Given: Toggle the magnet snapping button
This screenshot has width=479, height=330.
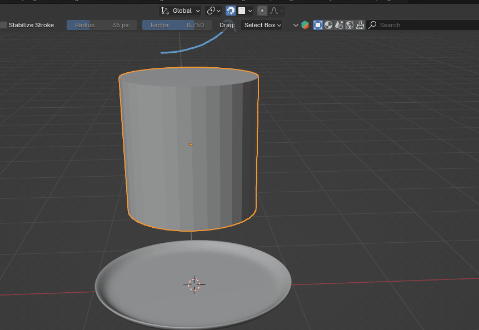Looking at the screenshot, I should 230,11.
